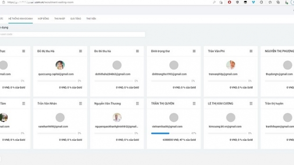Viewport: 294px width, 165px height.
Task: Open the menu icon on TRẦN THỊ QUYÊN card
Action: (x=194, y=103)
